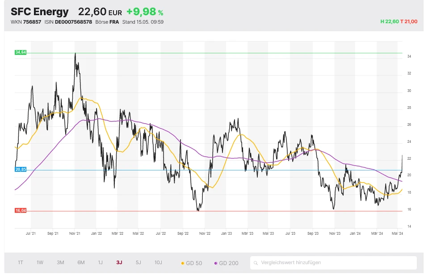Switch chart to 1W range
This screenshot has height=278, width=424.
tap(40, 262)
